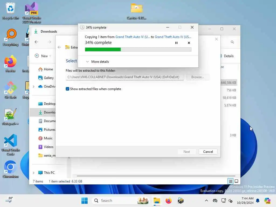Select Downloads in the sidebar
This screenshot has width=276, height=207.
click(x=42, y=112)
